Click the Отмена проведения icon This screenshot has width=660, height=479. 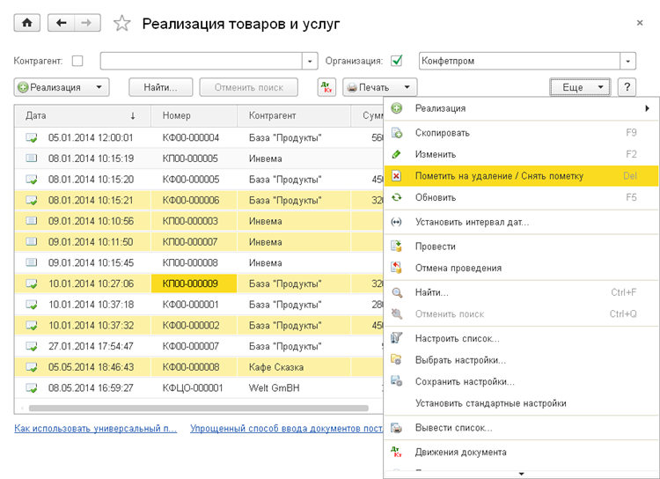[x=397, y=268]
